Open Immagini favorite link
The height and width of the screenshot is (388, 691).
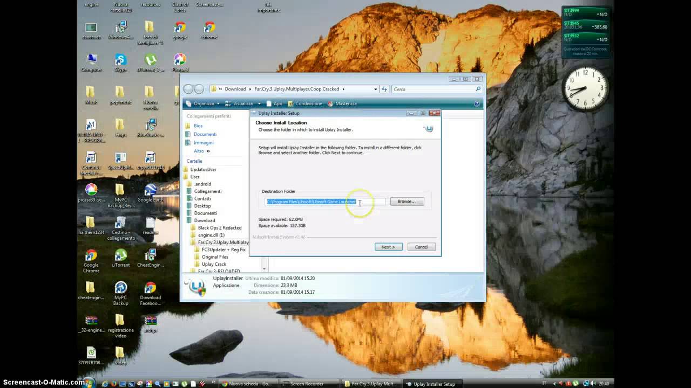(x=204, y=143)
